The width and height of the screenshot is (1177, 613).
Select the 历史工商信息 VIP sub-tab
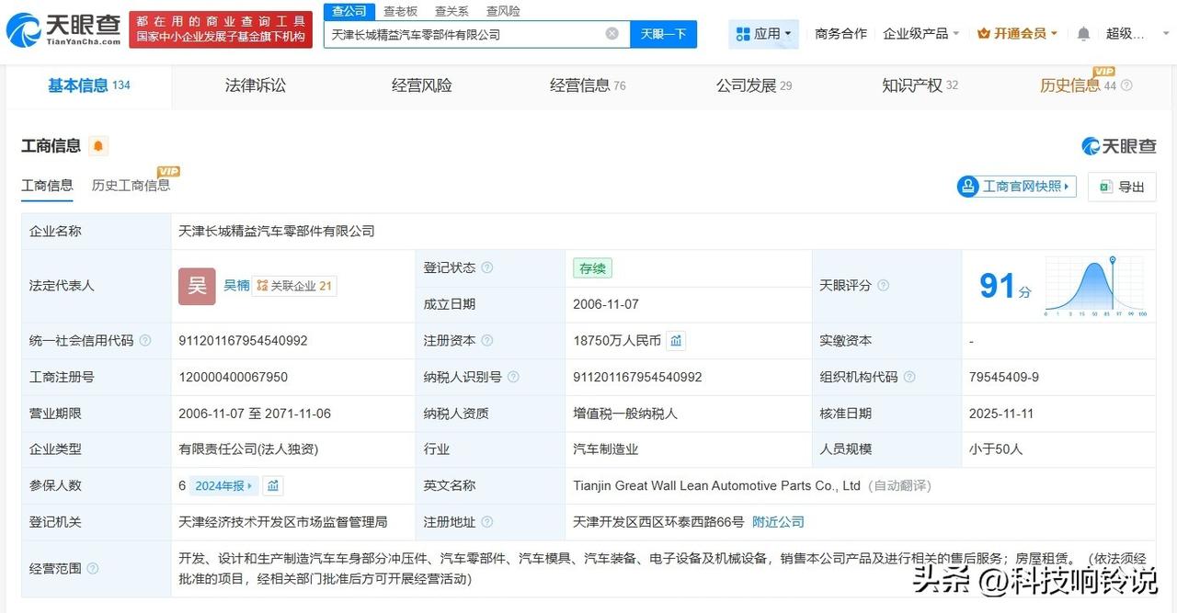(x=131, y=186)
